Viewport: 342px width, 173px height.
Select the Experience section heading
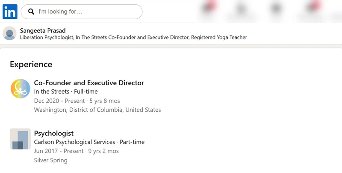(31, 64)
